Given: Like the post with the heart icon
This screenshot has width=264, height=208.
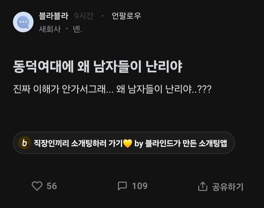Looking at the screenshot, I should (x=37, y=186).
